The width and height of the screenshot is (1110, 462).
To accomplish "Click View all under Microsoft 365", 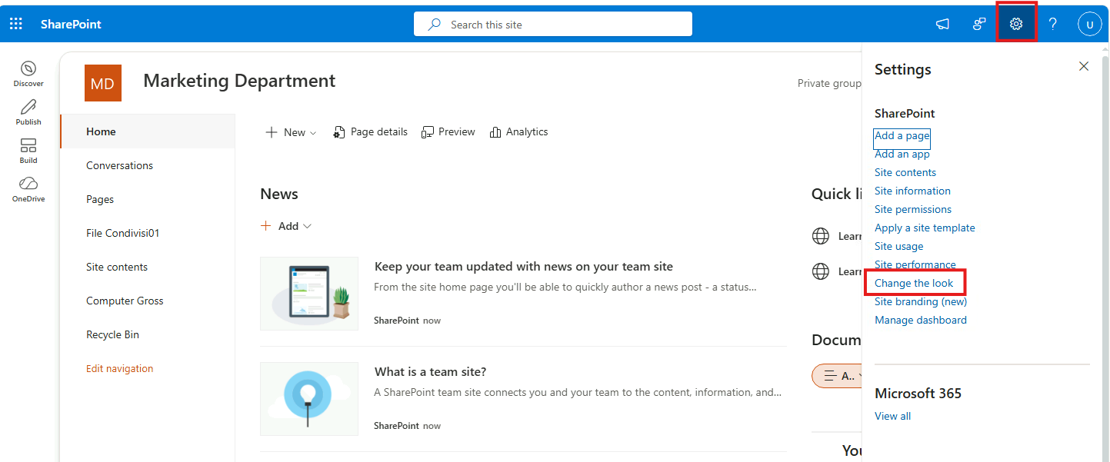I will click(x=892, y=416).
